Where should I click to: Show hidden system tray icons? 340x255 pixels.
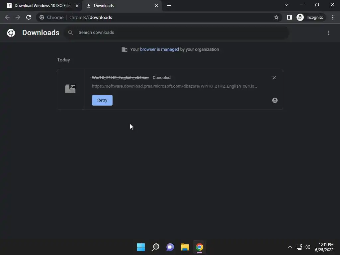pyautogui.click(x=290, y=247)
